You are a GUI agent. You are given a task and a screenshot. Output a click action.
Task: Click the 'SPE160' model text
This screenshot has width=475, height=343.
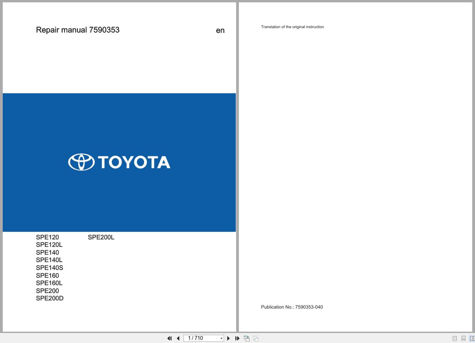coord(47,275)
